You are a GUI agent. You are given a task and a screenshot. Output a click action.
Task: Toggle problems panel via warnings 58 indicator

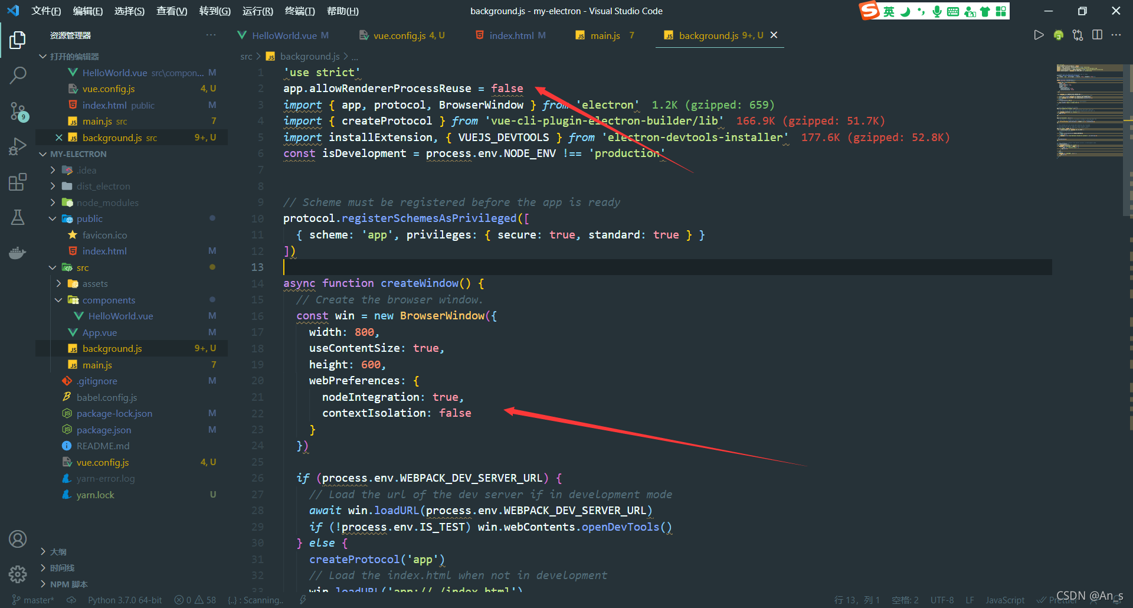[195, 600]
